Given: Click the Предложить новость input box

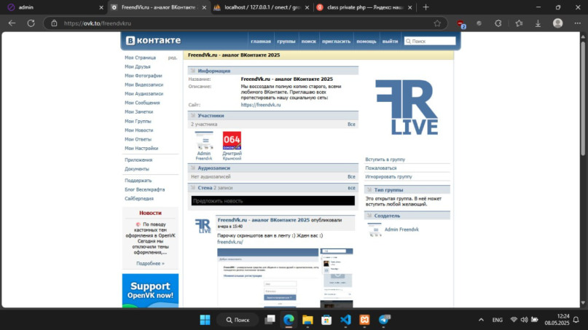Looking at the screenshot, I should 273,201.
